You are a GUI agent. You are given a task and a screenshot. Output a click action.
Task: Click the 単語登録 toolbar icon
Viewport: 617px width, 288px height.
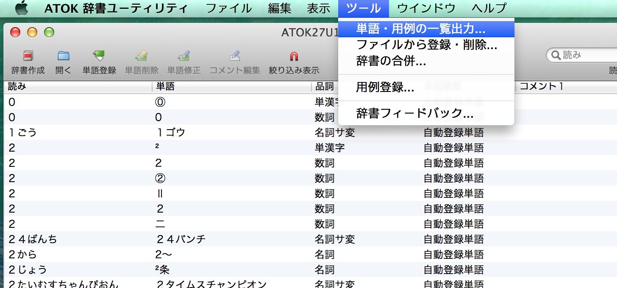pos(99,56)
